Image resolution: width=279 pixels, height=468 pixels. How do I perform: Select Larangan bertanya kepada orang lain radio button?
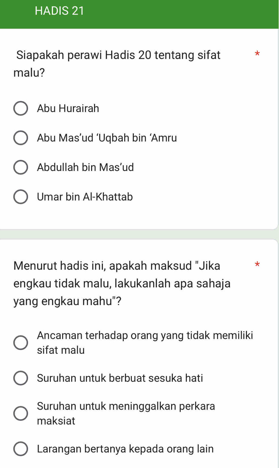21,449
